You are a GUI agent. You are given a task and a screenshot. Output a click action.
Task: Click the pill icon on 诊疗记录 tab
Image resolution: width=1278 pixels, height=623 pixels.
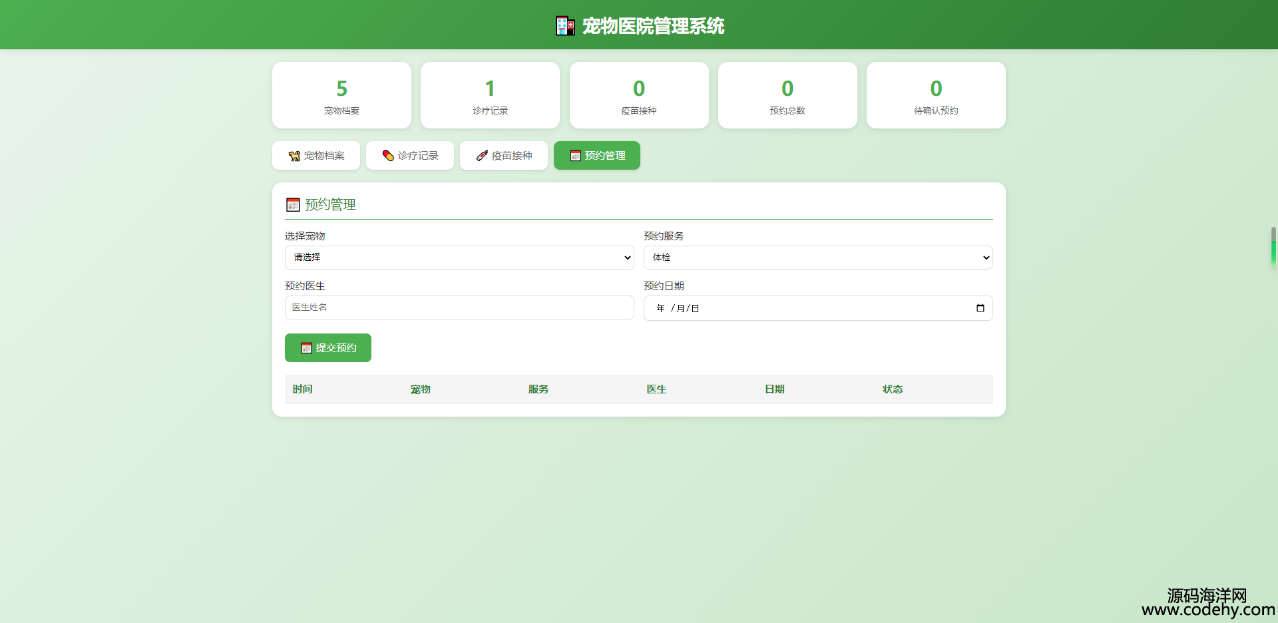coord(388,156)
